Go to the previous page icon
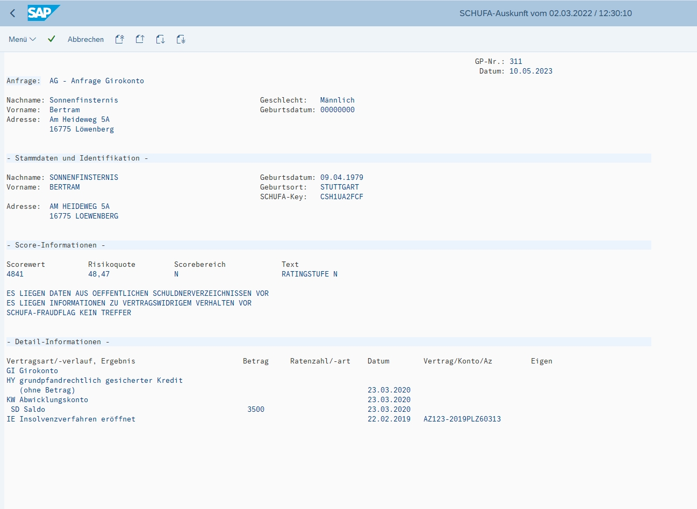Image resolution: width=697 pixels, height=509 pixels. 140,39
